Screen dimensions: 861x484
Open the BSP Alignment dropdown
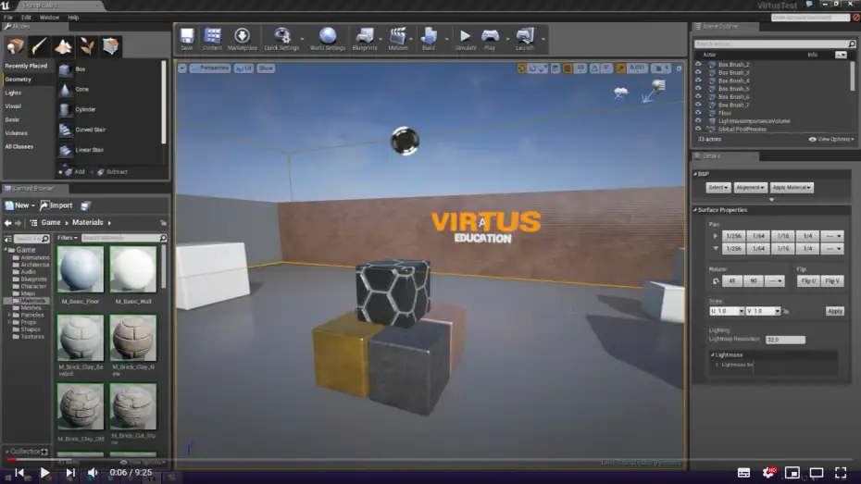750,188
